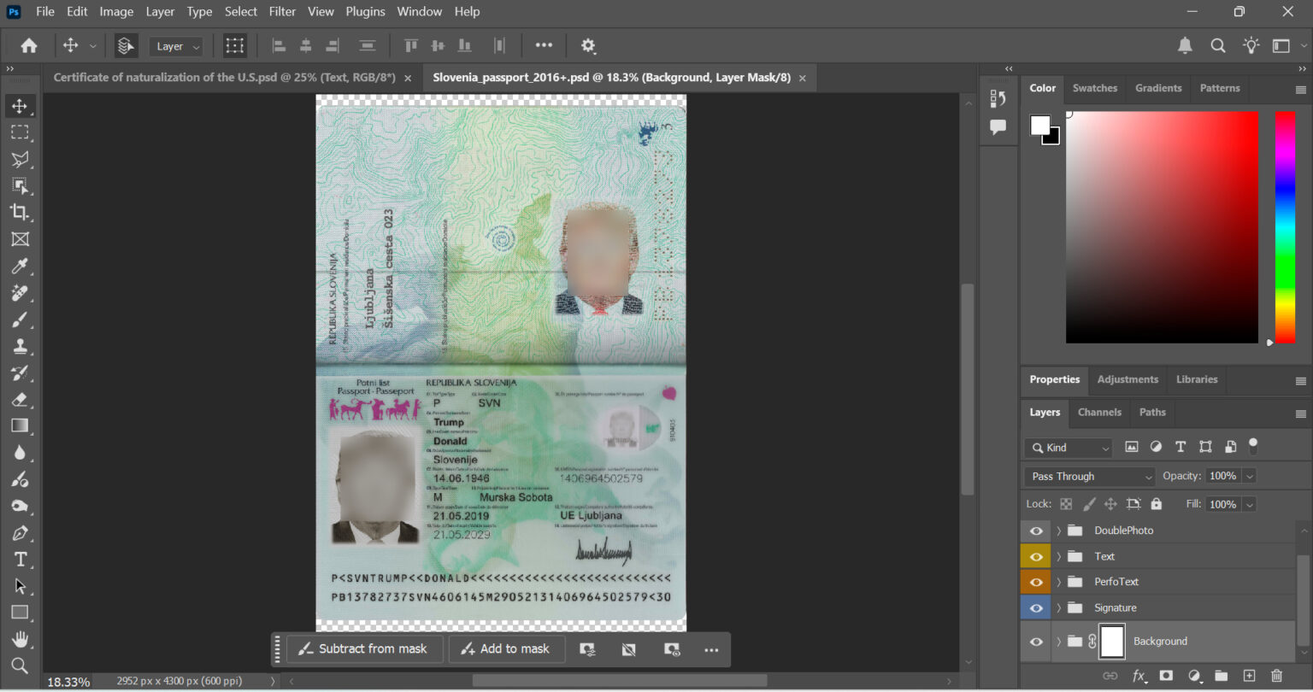Toggle lock transparent pixels
This screenshot has width=1313, height=692.
tap(1065, 503)
